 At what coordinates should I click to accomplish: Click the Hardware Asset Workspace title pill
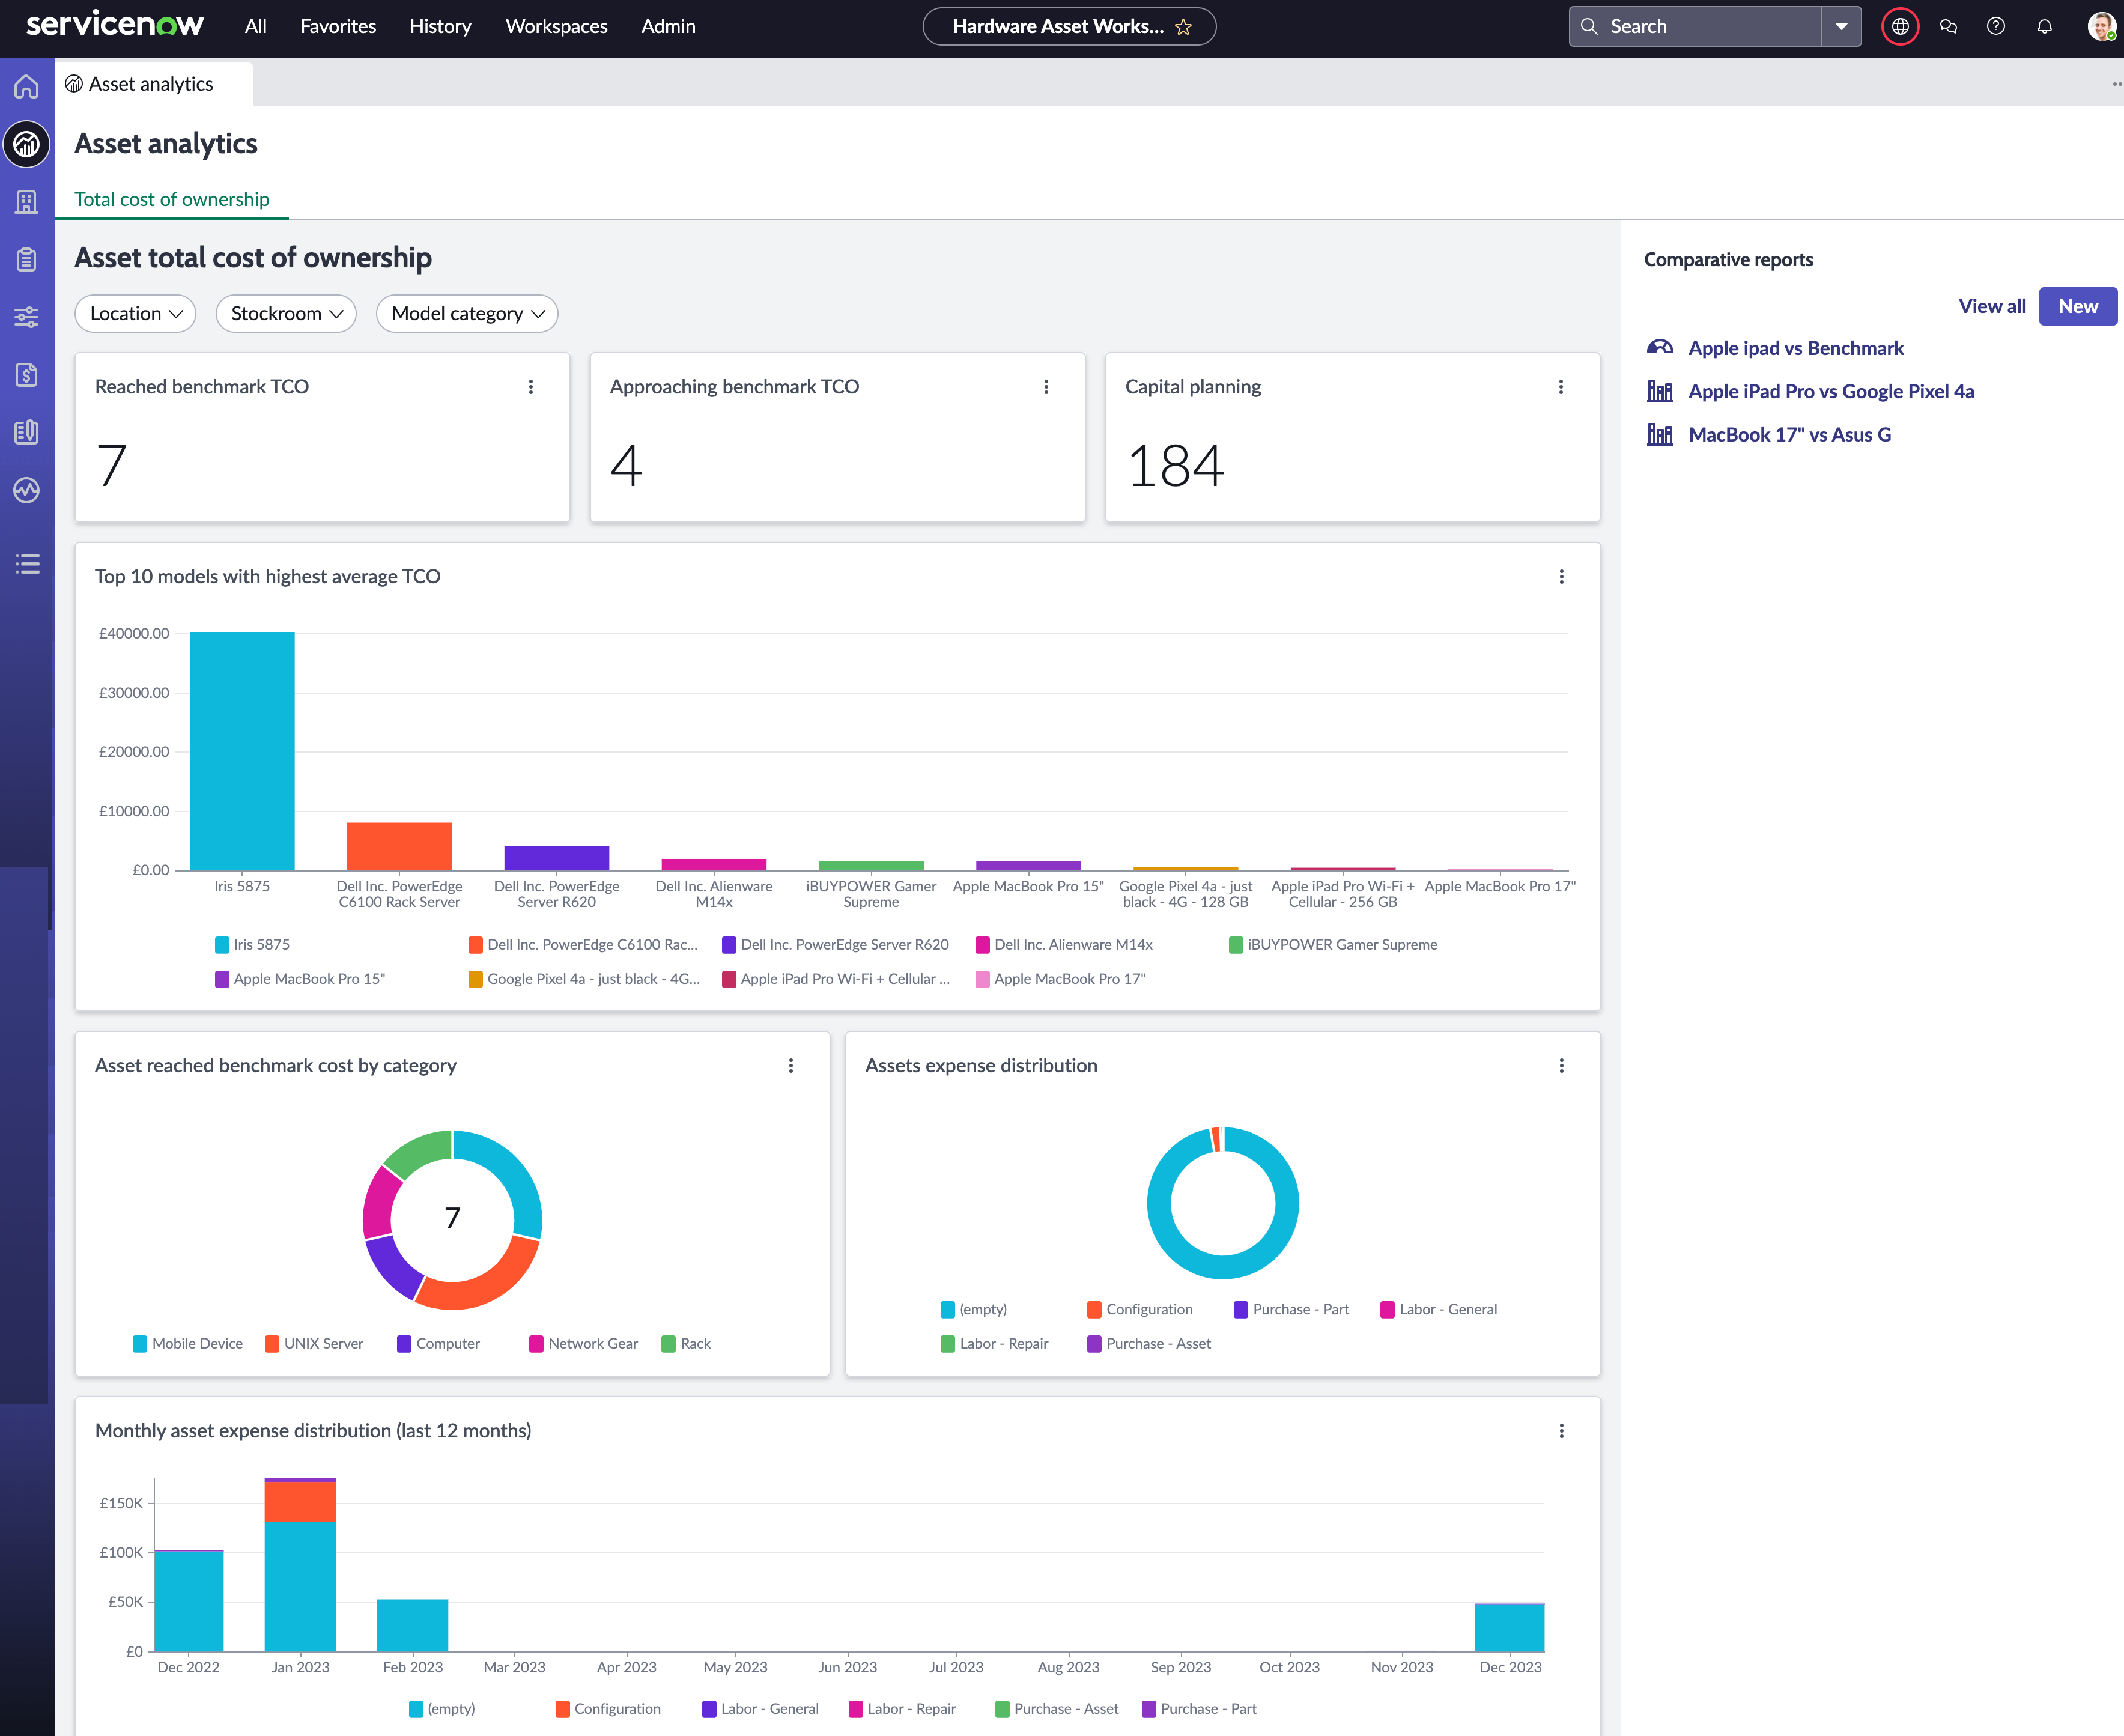click(x=1069, y=27)
